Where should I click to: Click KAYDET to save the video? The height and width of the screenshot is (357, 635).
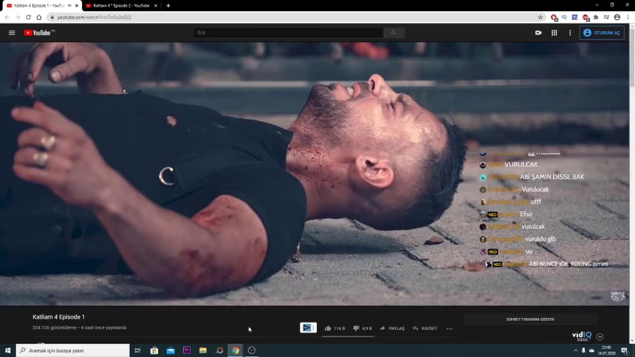click(425, 328)
